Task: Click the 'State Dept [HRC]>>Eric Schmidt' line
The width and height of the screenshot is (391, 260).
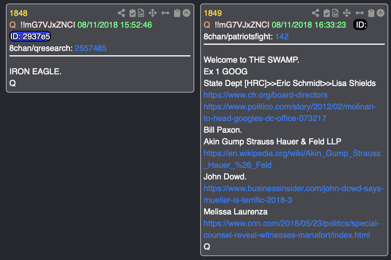Action: point(290,83)
